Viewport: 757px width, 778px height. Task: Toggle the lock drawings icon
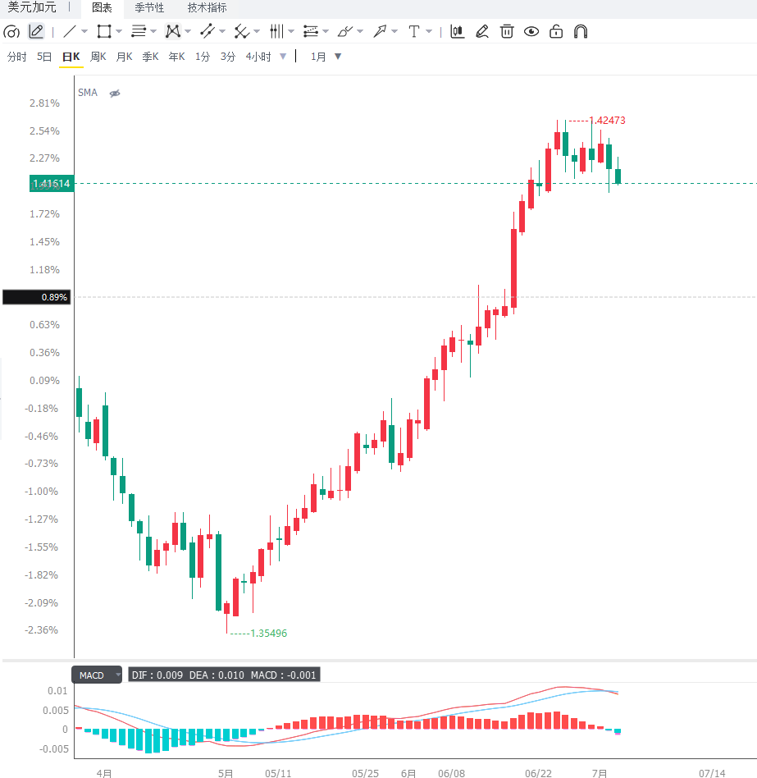(556, 32)
